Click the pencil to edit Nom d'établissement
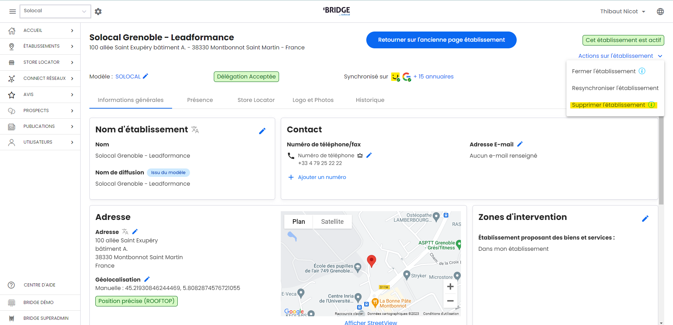Viewport: 673px width, 325px height. click(x=262, y=131)
